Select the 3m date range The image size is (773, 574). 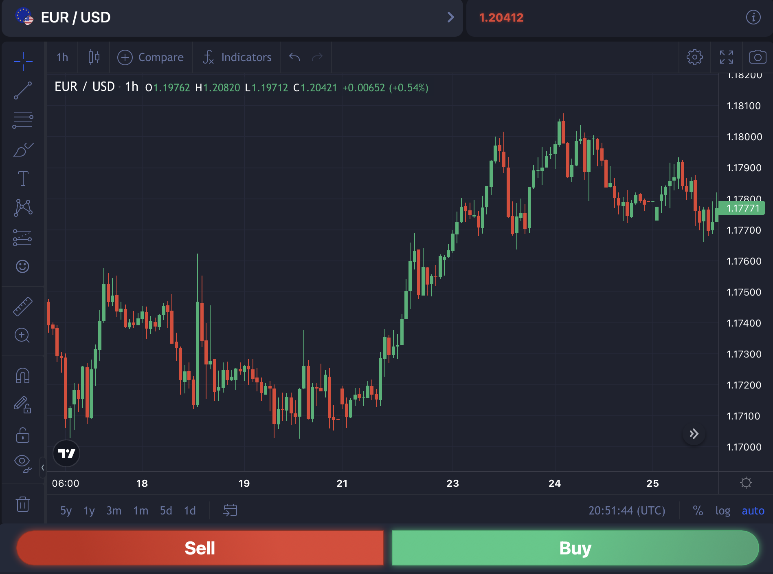click(114, 511)
